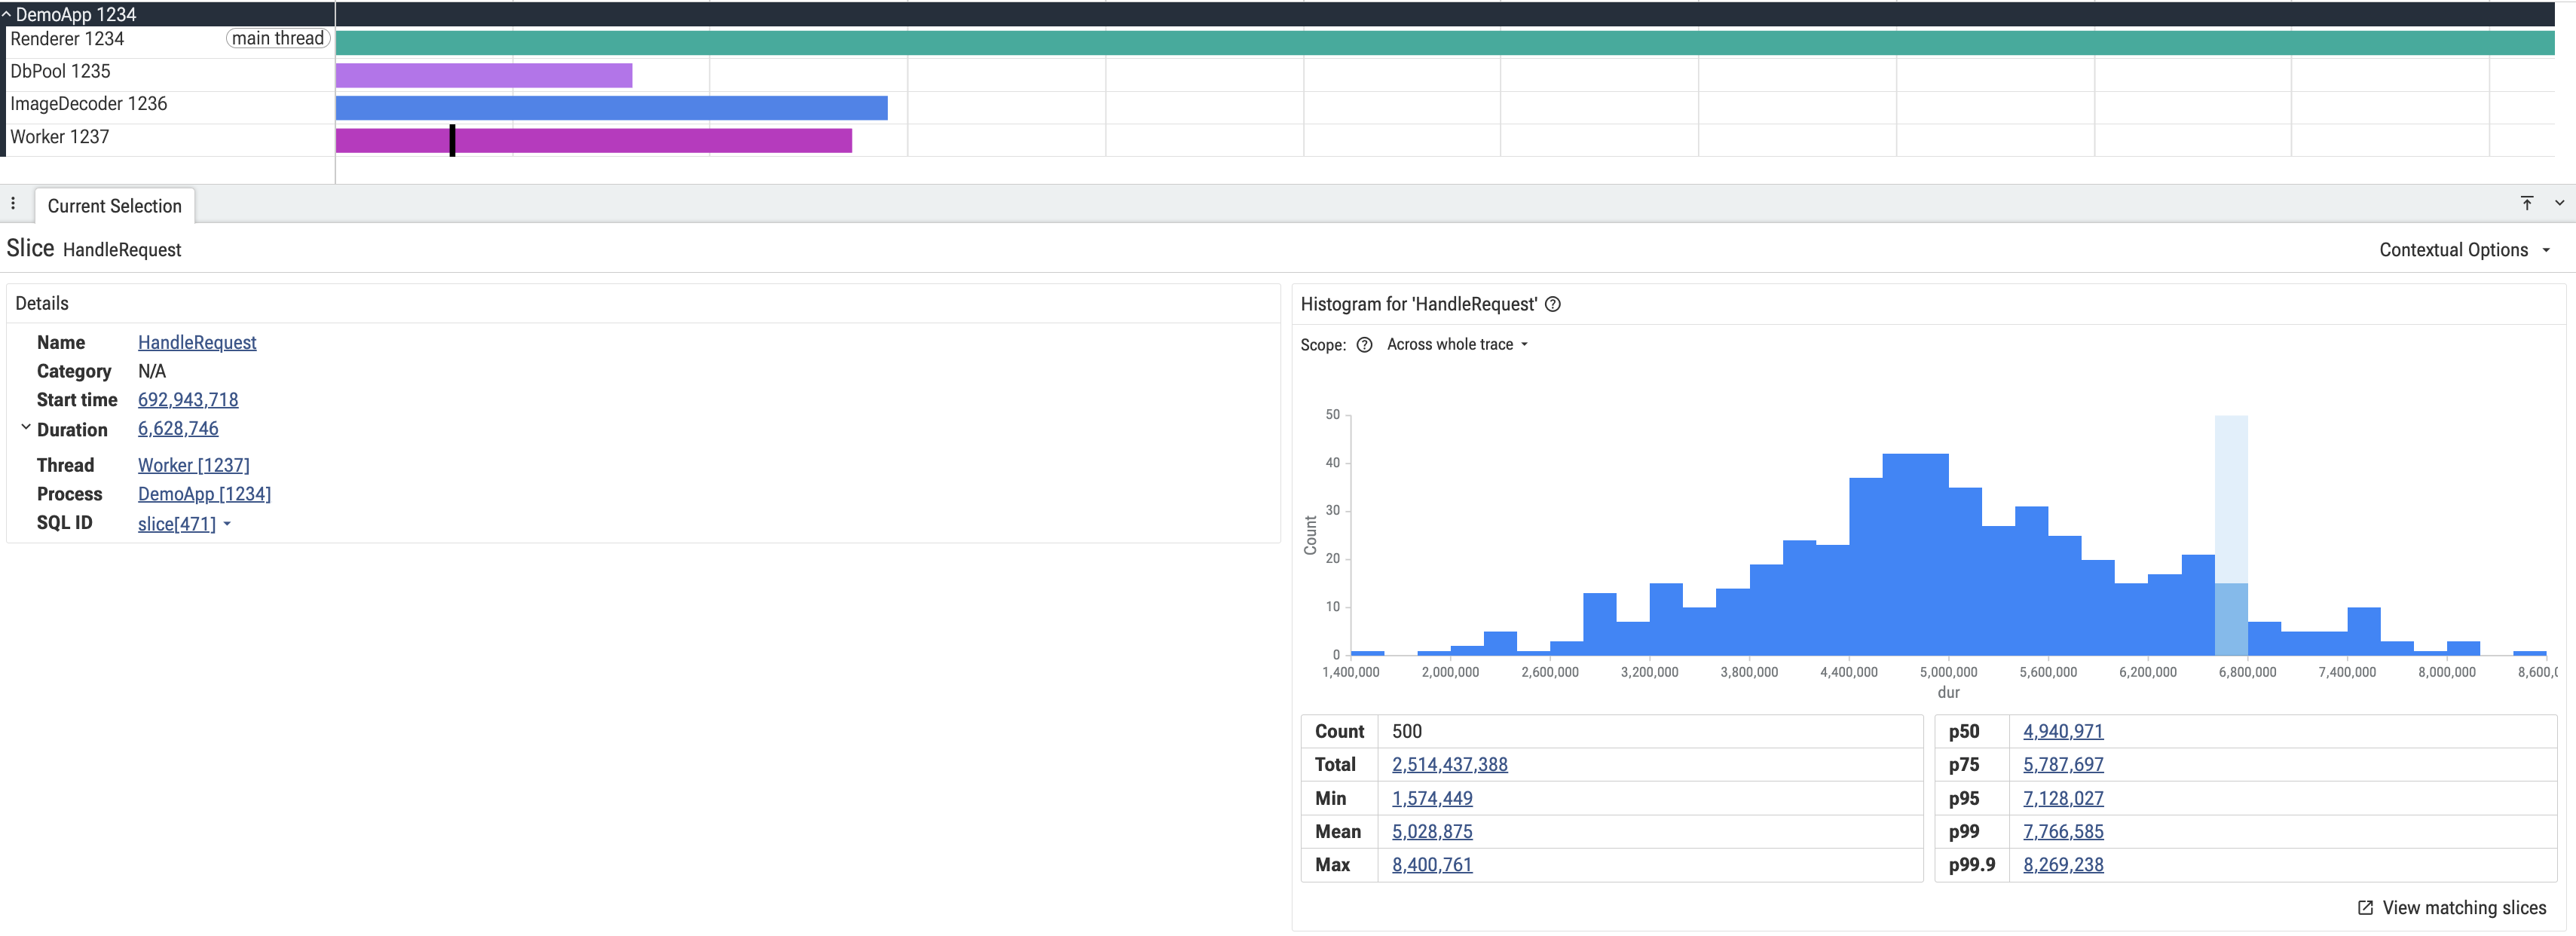Click the Mean value 5,028,875

1432,832
